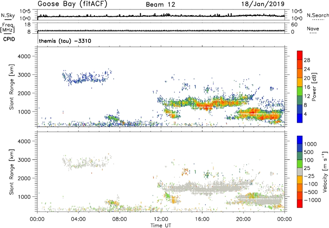This screenshot has height=228, width=329.
Task: Pick the light green power segment between 12 and 16
Action: pyautogui.click(x=300, y=91)
